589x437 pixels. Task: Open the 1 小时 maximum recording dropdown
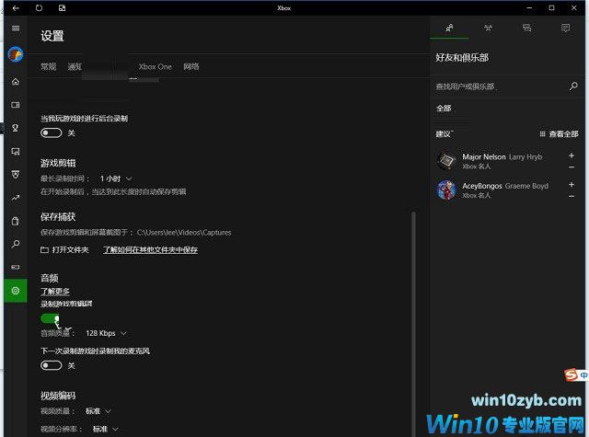point(116,178)
